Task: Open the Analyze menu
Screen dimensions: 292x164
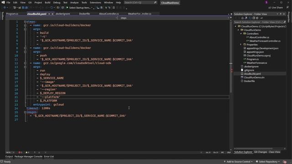Action: pyautogui.click(x=74, y=3)
